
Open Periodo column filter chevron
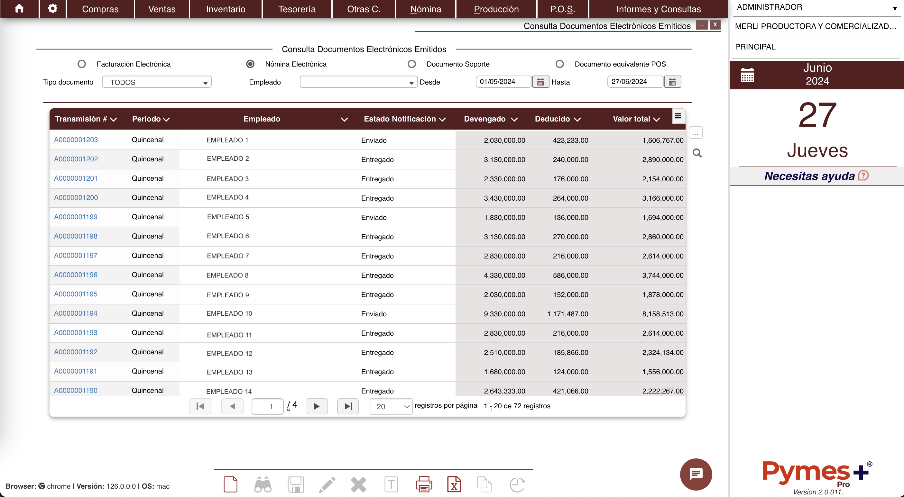(x=166, y=120)
